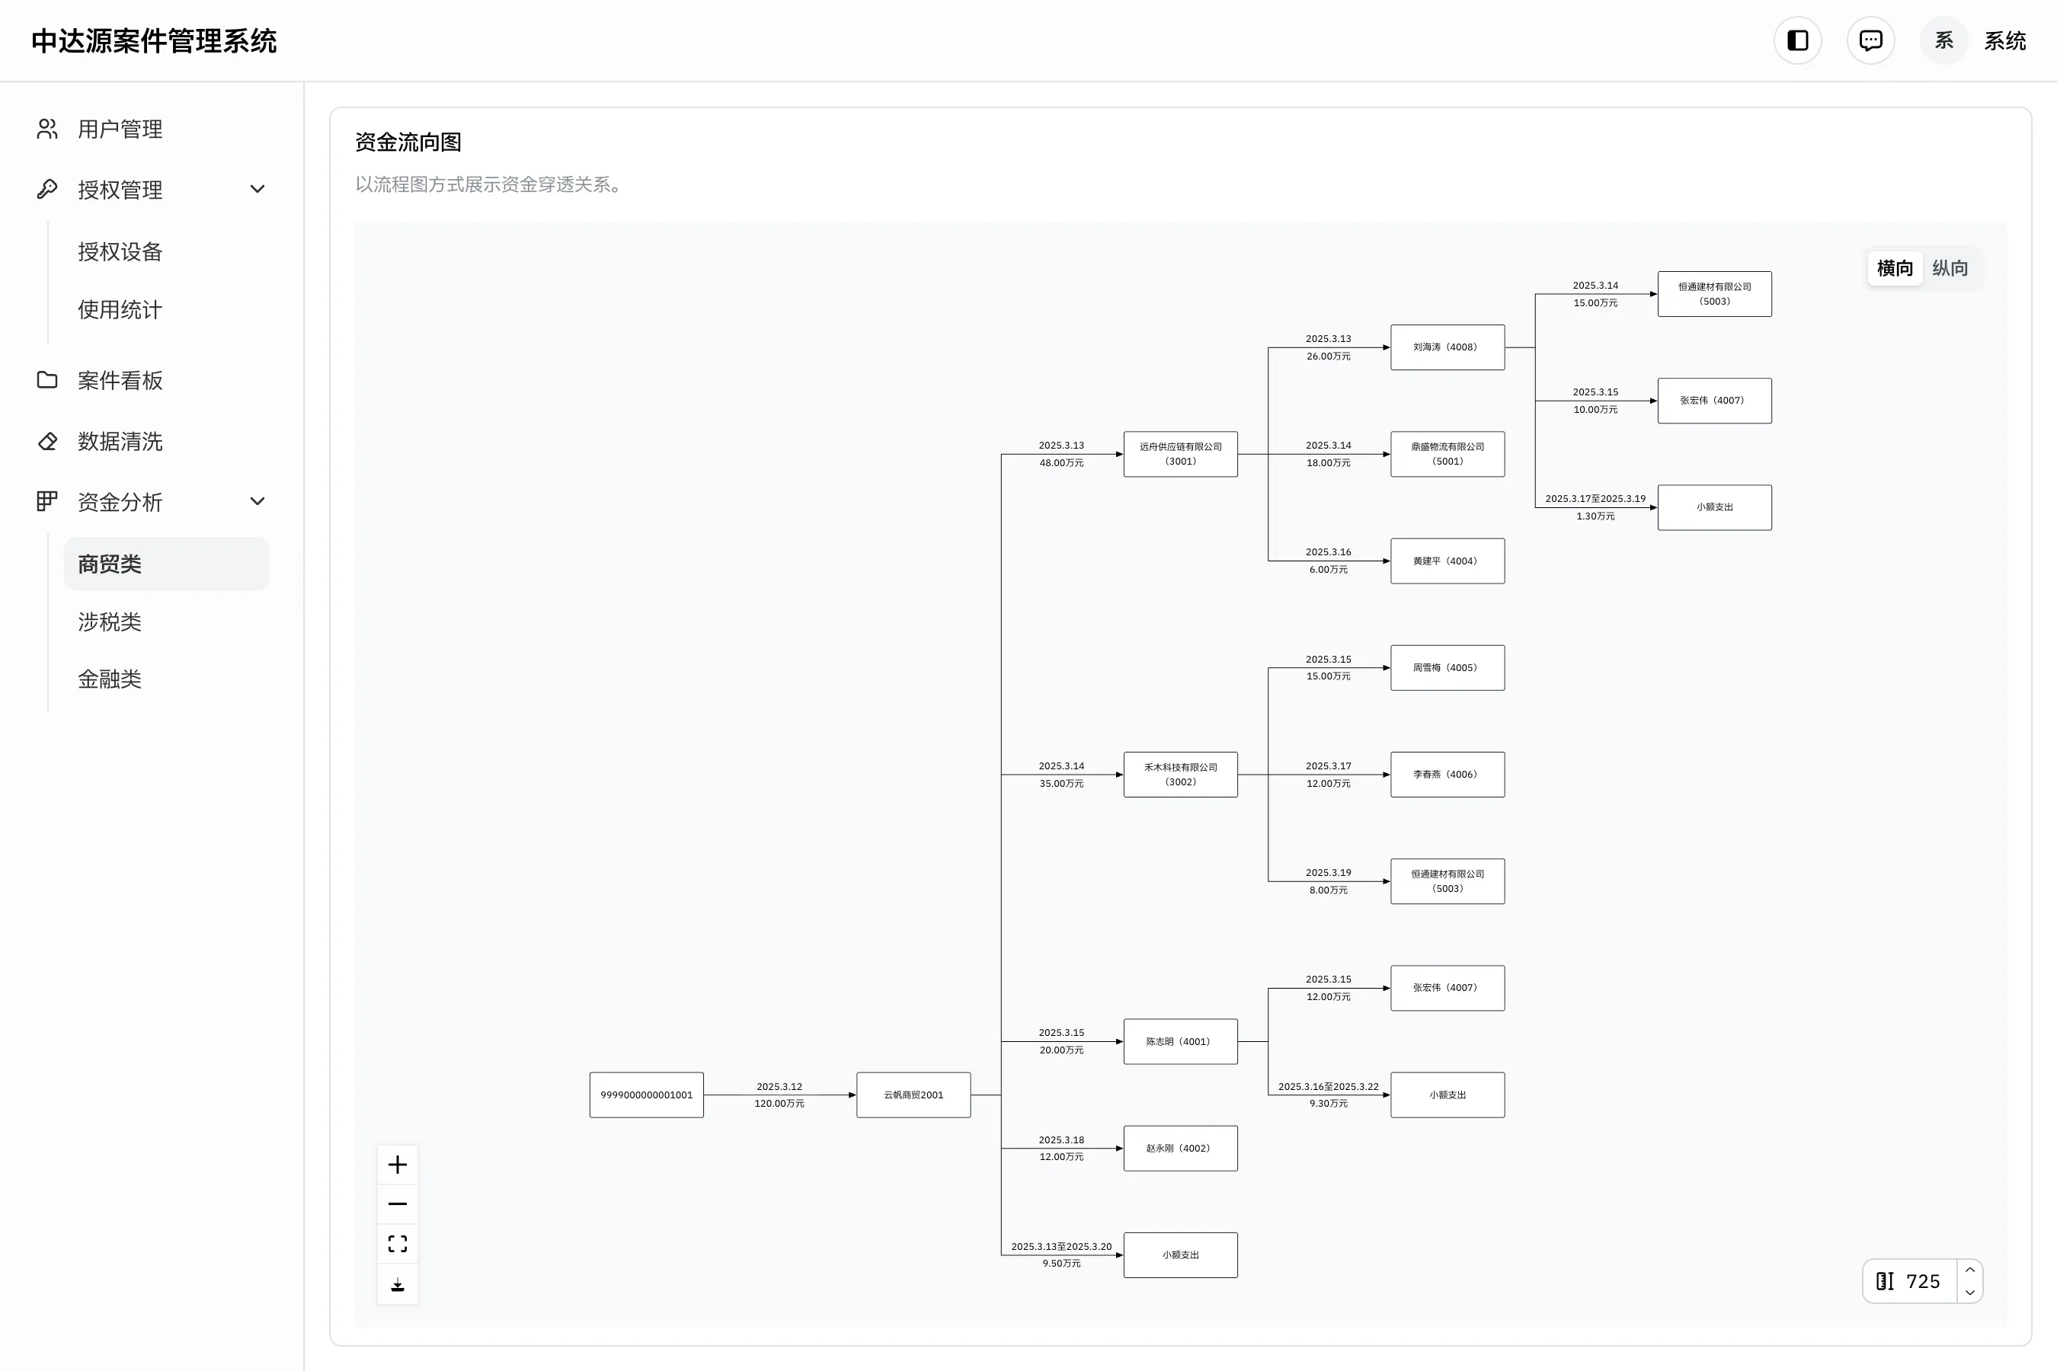This screenshot has width=2057, height=1371.
Task: Click the ruler spacing icon
Action: click(x=1885, y=1281)
